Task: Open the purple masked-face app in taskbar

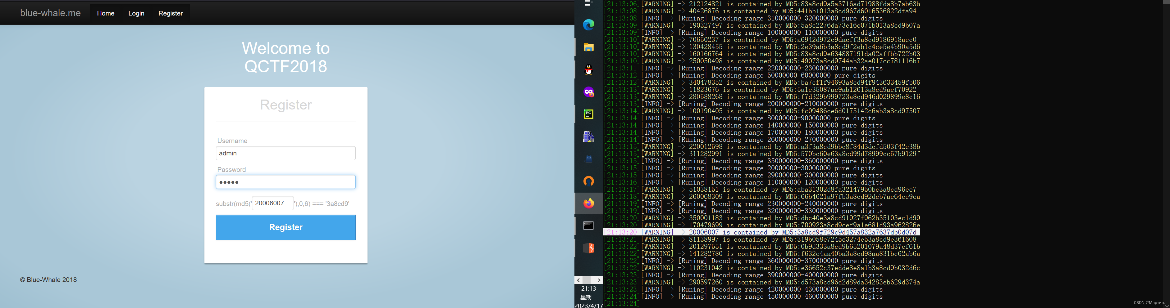Action: coord(589,92)
